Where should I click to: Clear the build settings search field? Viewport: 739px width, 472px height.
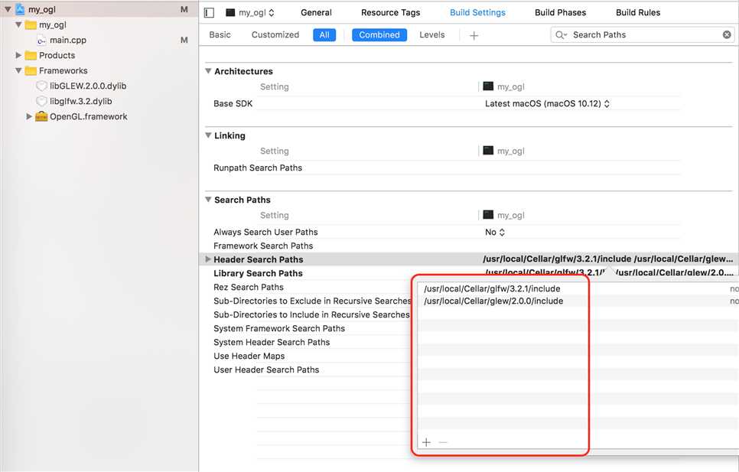[727, 35]
